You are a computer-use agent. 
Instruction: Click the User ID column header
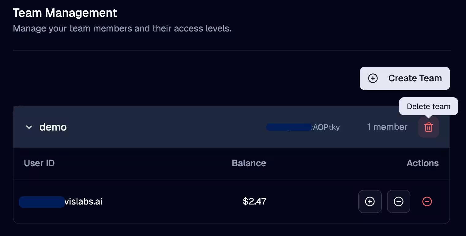coord(39,163)
